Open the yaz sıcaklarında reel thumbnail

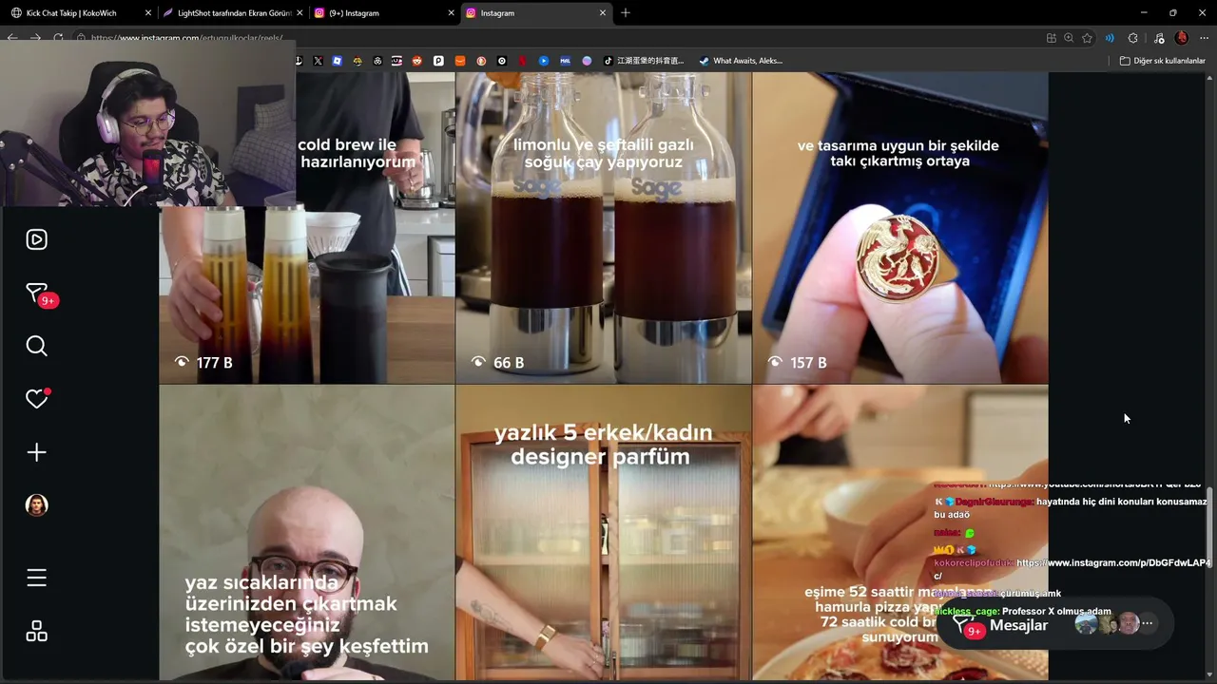pyautogui.click(x=307, y=533)
